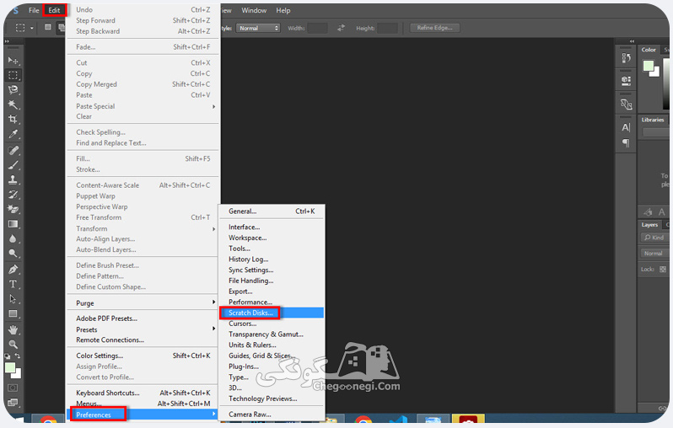Choose Scratch Disks in Preferences submenu

pos(272,313)
